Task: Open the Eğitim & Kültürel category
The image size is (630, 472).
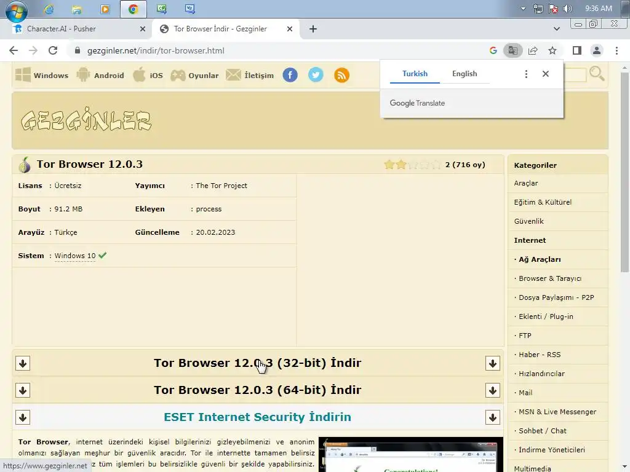Action: point(543,202)
